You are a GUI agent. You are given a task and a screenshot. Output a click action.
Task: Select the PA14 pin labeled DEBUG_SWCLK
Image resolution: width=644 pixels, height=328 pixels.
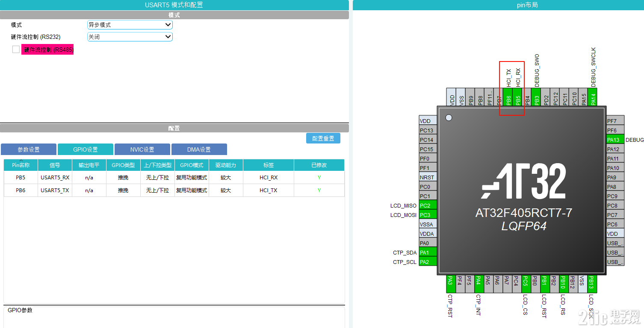coord(593,97)
